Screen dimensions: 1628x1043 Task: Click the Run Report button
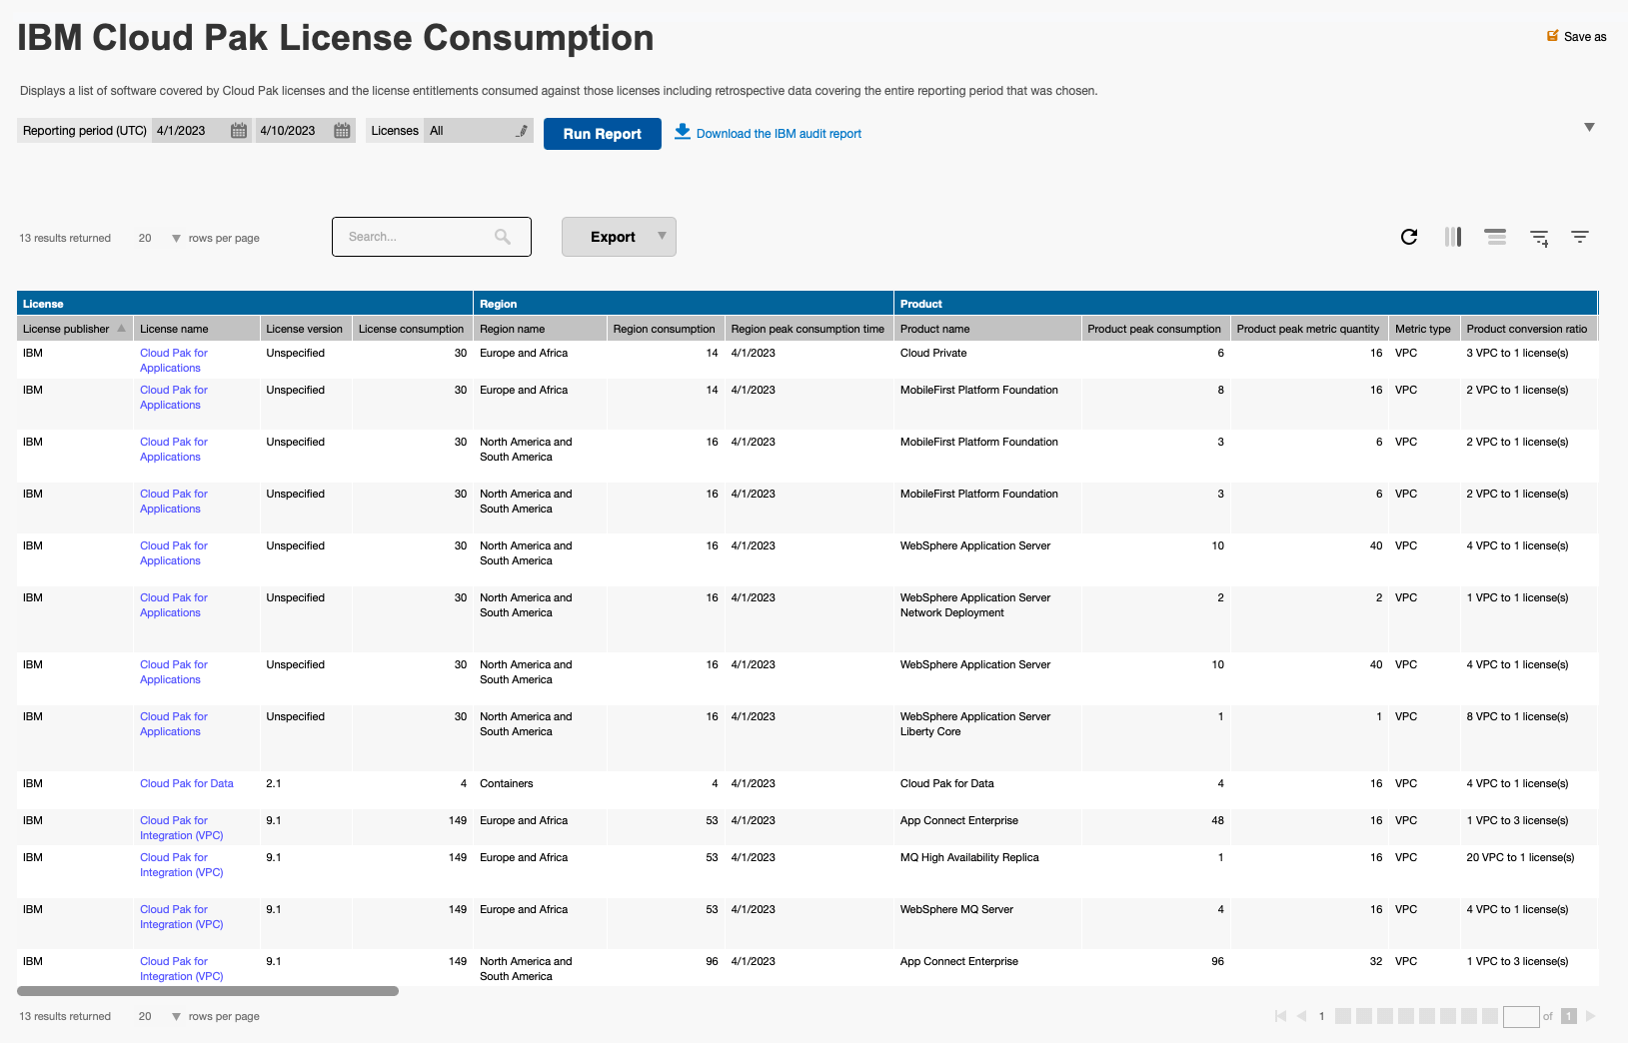(x=602, y=134)
